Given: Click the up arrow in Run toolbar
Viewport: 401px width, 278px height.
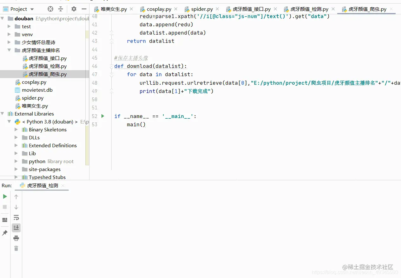Looking at the screenshot, I should click(x=16, y=197).
